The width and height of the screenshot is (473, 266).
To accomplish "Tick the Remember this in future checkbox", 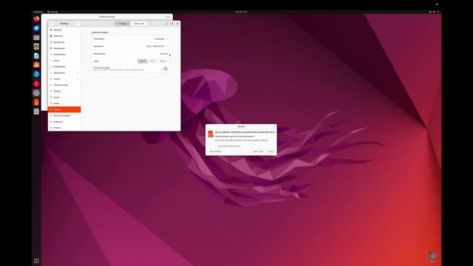I will tap(217, 146).
